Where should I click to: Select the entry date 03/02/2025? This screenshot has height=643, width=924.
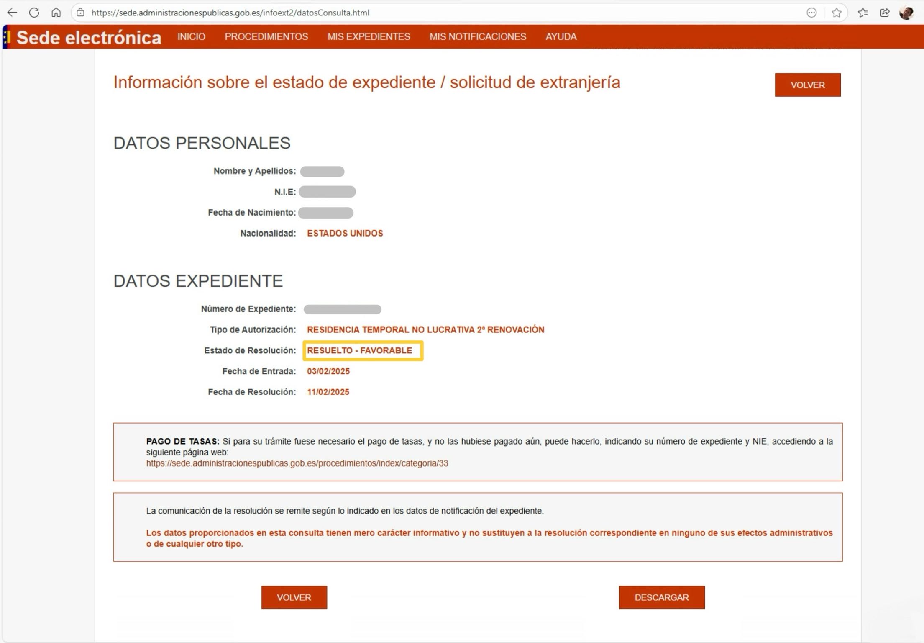click(328, 371)
